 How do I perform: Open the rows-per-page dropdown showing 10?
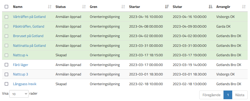19,94
